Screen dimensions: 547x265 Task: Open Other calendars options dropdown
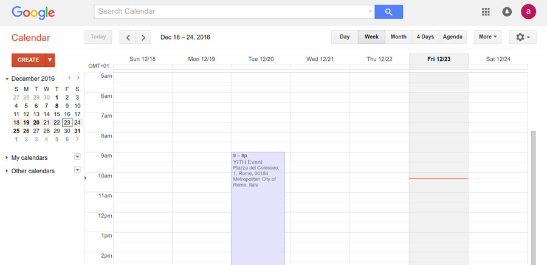click(x=77, y=170)
